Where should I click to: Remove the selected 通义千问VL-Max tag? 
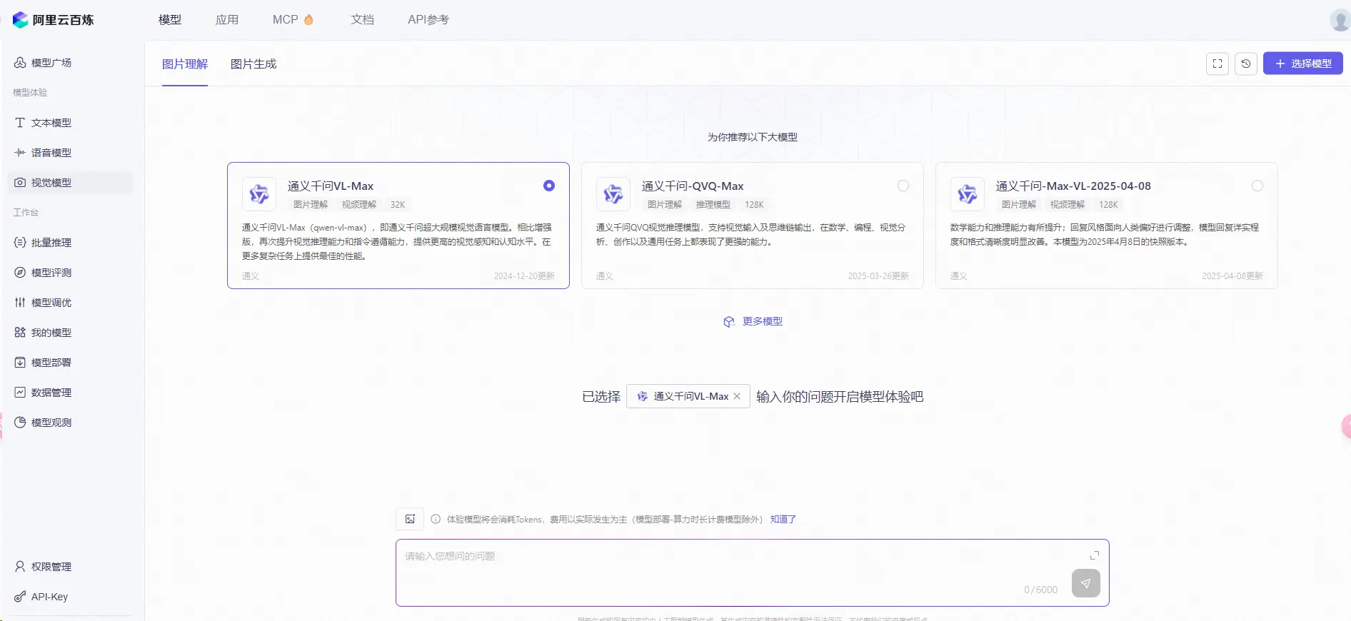[737, 396]
